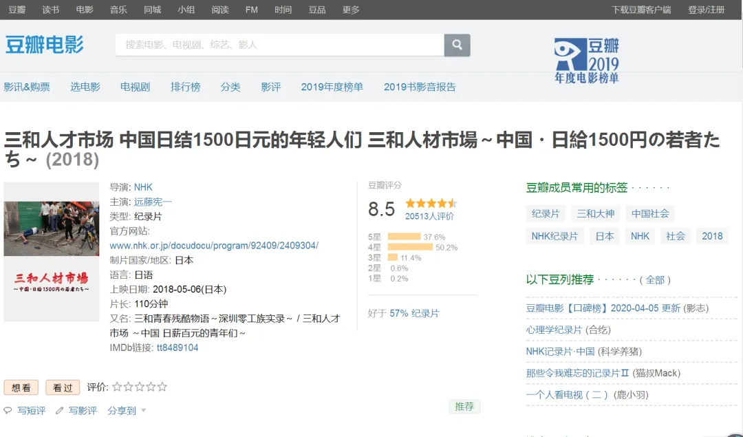743x437 pixels.
Task: Click the movie poster thumbnail
Action: (x=52, y=252)
